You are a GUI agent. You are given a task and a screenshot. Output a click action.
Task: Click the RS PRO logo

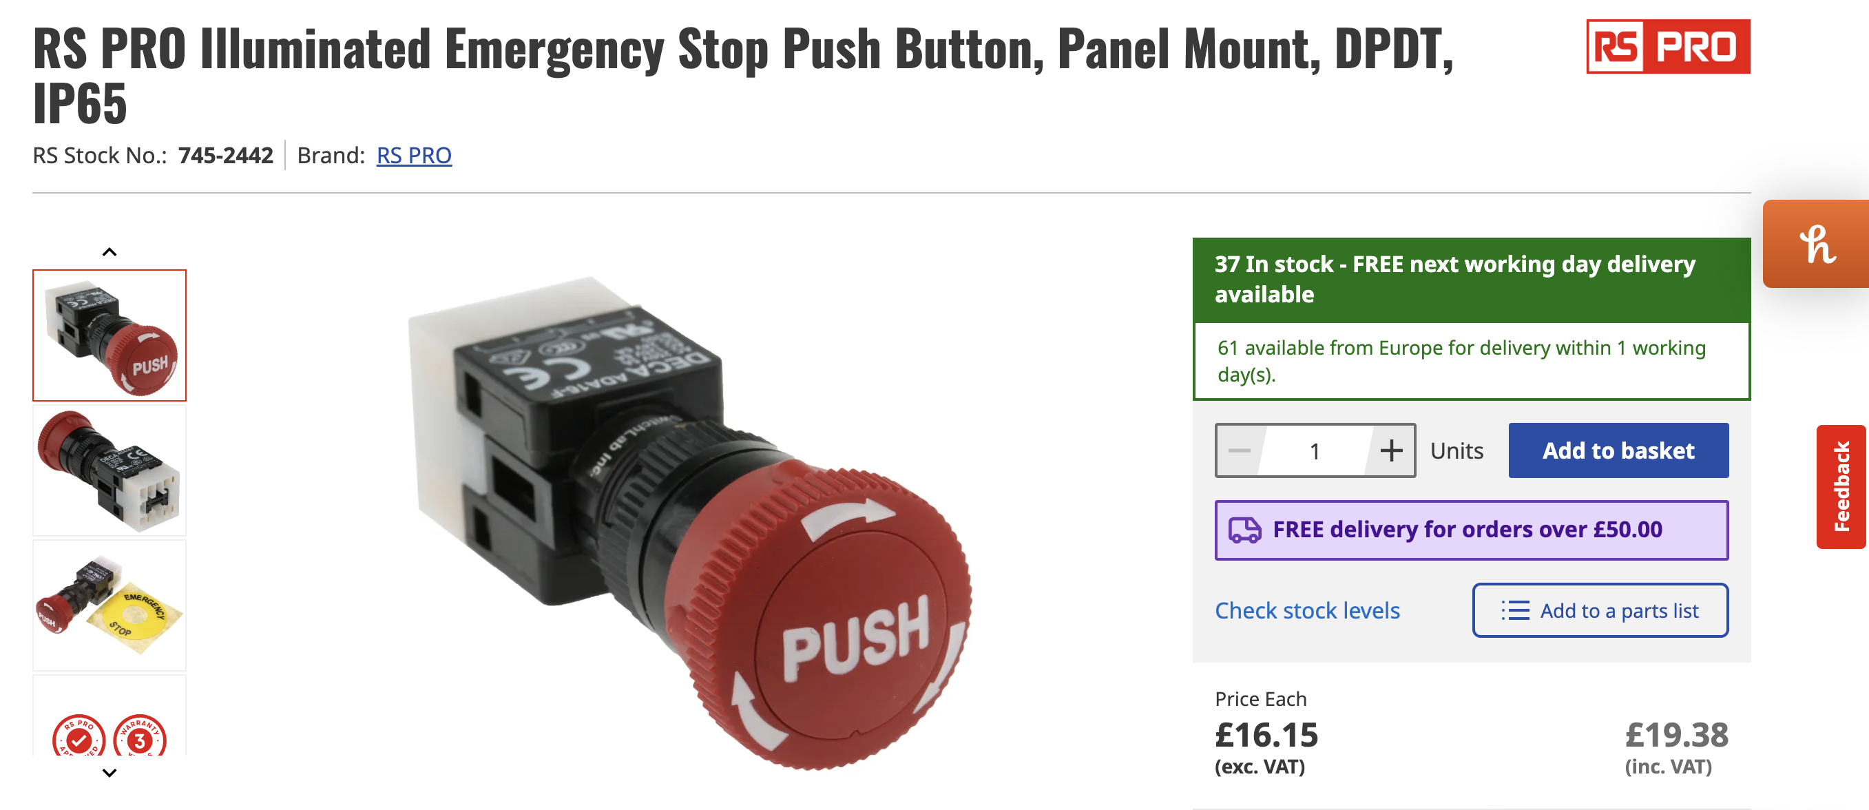tap(1668, 46)
